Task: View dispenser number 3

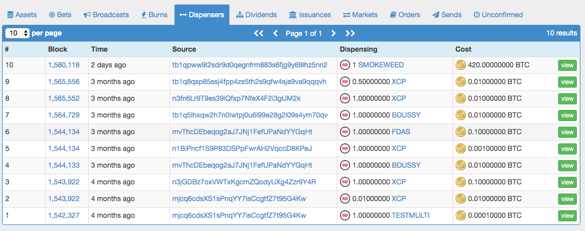Action: (567, 182)
